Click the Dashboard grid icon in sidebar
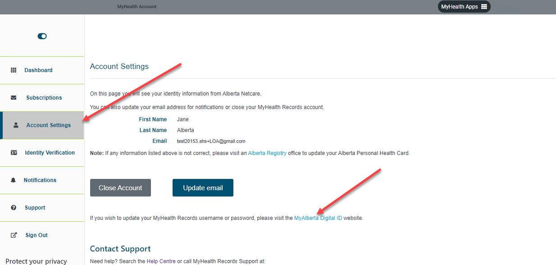 pos(14,70)
